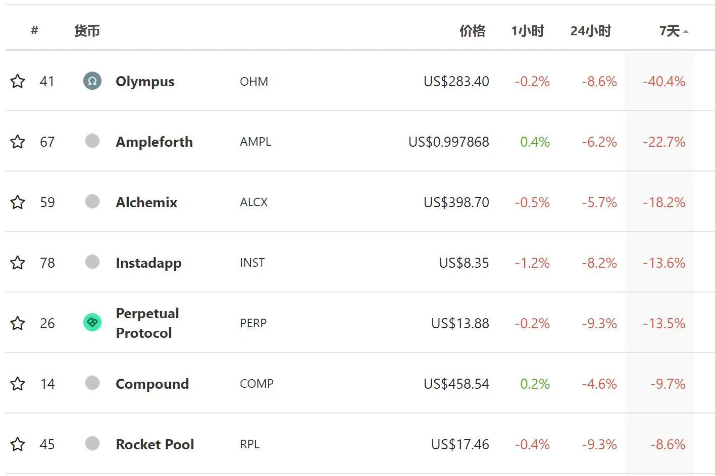Sort by the # rank column
The height and width of the screenshot is (476, 715).
pos(34,31)
